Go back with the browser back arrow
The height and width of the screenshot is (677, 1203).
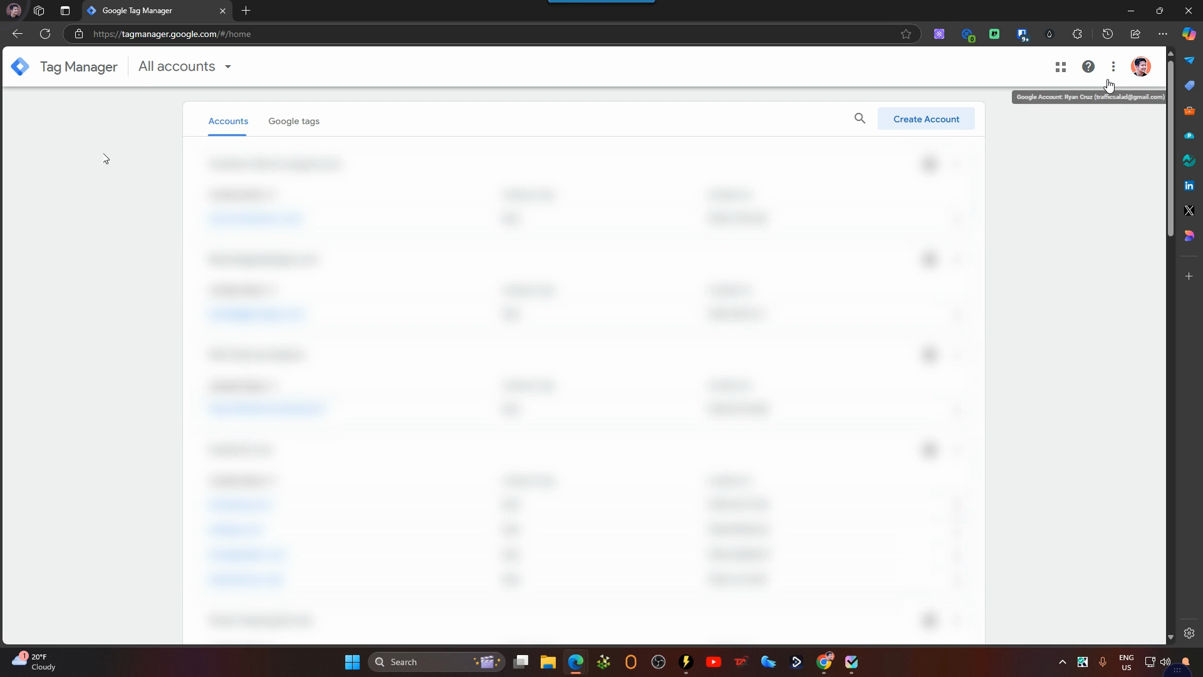pyautogui.click(x=18, y=34)
